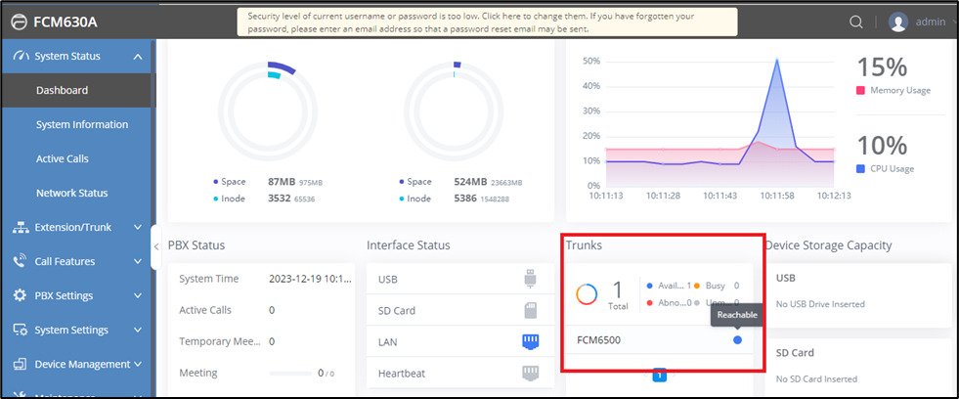Click the admin user avatar icon
Viewport: 959px width, 399px height.
coord(897,22)
